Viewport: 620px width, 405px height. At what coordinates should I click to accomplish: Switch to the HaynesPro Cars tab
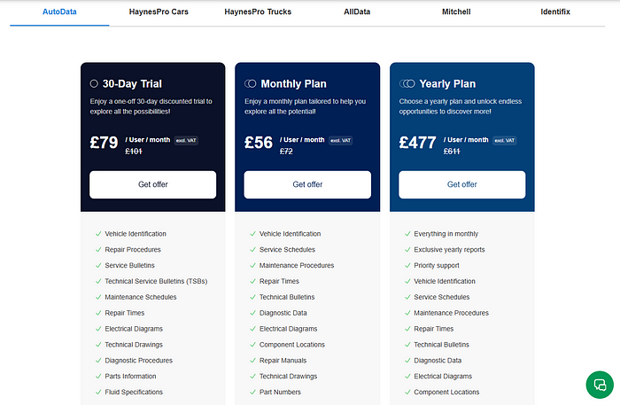159,12
